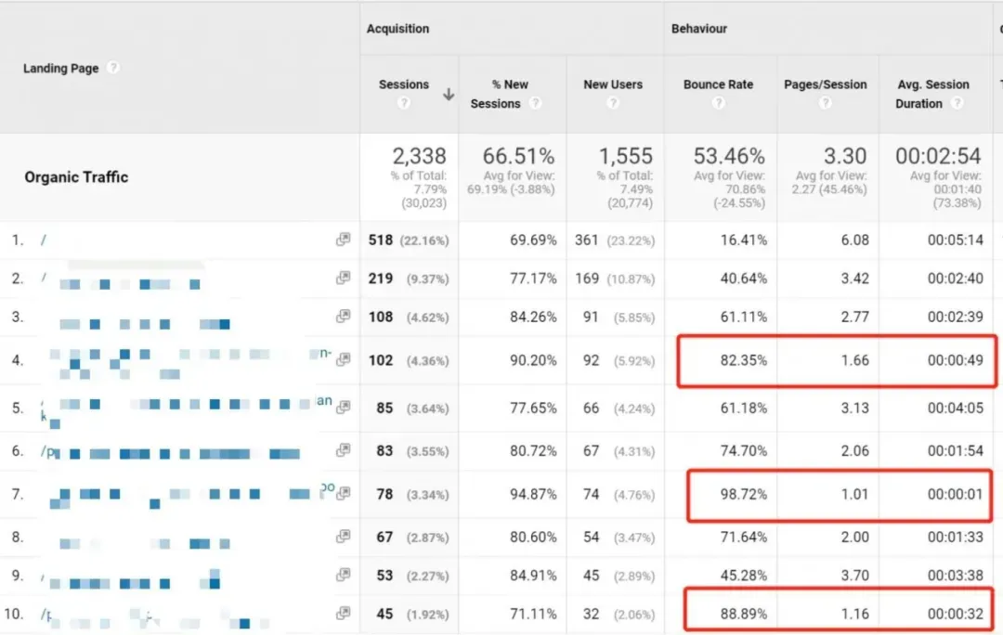Click the external link icon for row 10
This screenshot has width=1003, height=635.
[x=344, y=614]
